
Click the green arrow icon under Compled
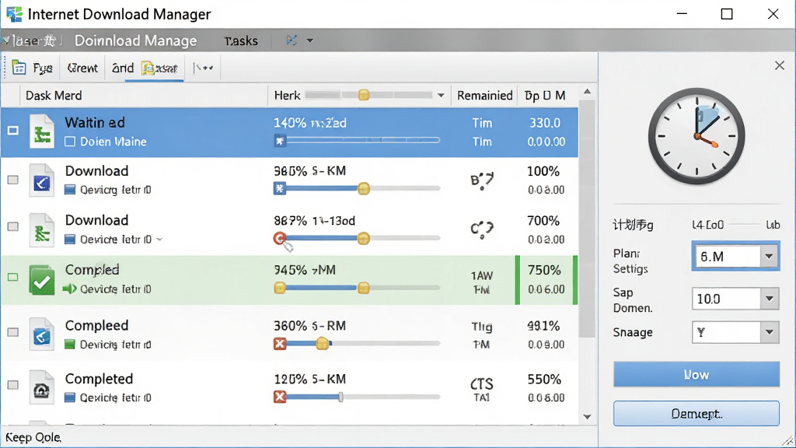[69, 289]
